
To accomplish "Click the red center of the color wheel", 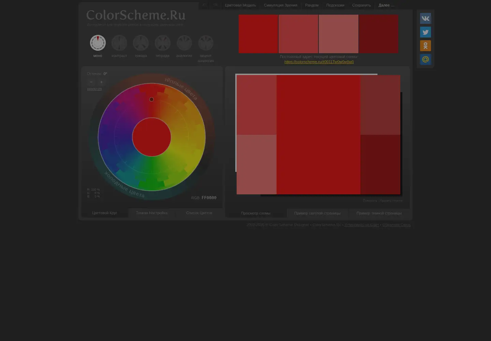I will click(151, 137).
